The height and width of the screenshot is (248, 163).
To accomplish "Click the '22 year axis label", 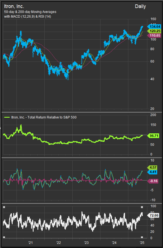I will coord(58,242).
